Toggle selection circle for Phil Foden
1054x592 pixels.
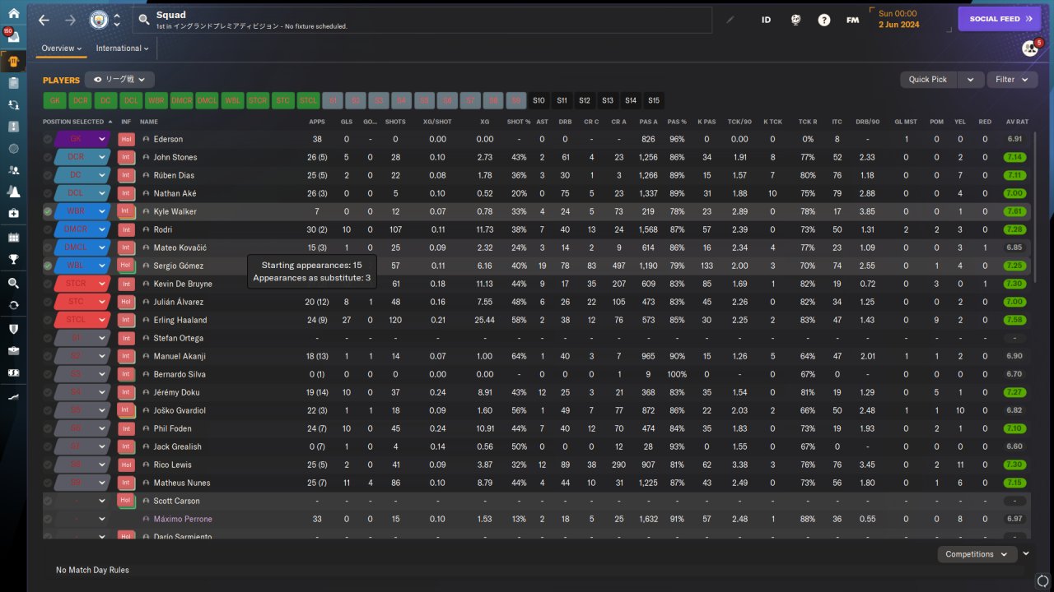[48, 428]
